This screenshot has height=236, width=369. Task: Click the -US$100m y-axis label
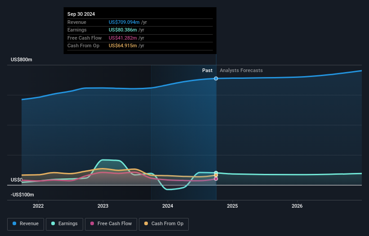(x=22, y=195)
